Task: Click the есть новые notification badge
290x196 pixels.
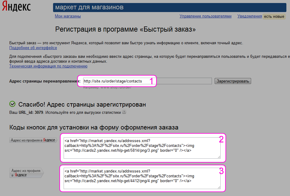Action: coord(274,17)
